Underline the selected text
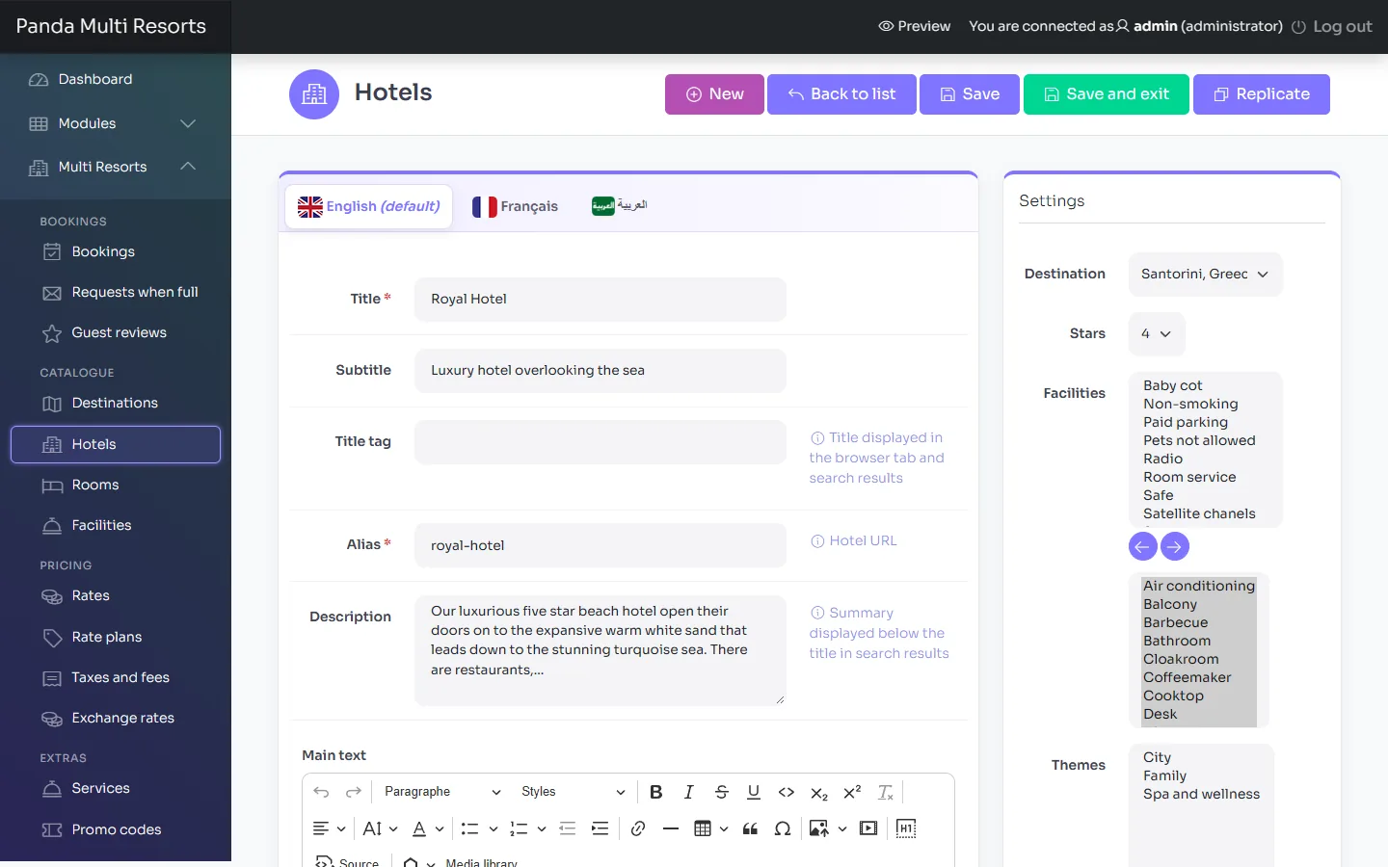Screen dimensions: 1388x867 click(x=754, y=792)
